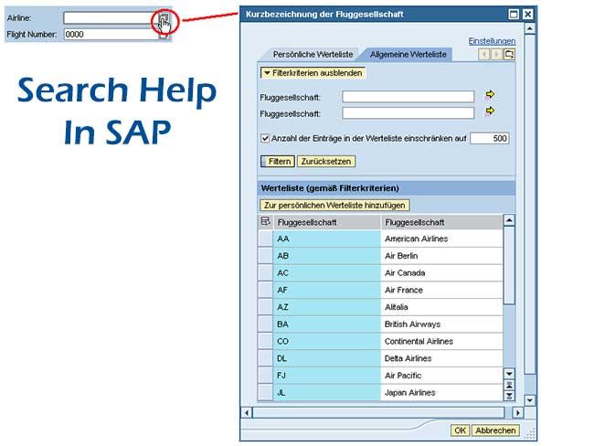Click the next-tab arrow icon

[x=496, y=55]
